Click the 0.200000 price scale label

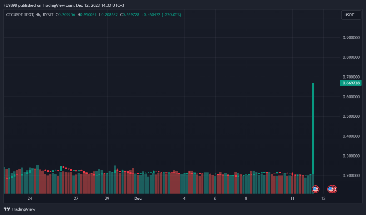coord(351,176)
